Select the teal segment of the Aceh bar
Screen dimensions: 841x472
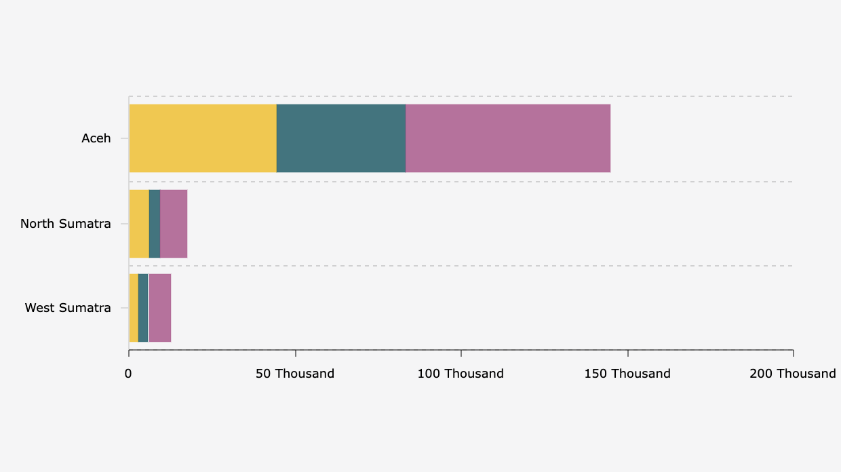click(341, 138)
